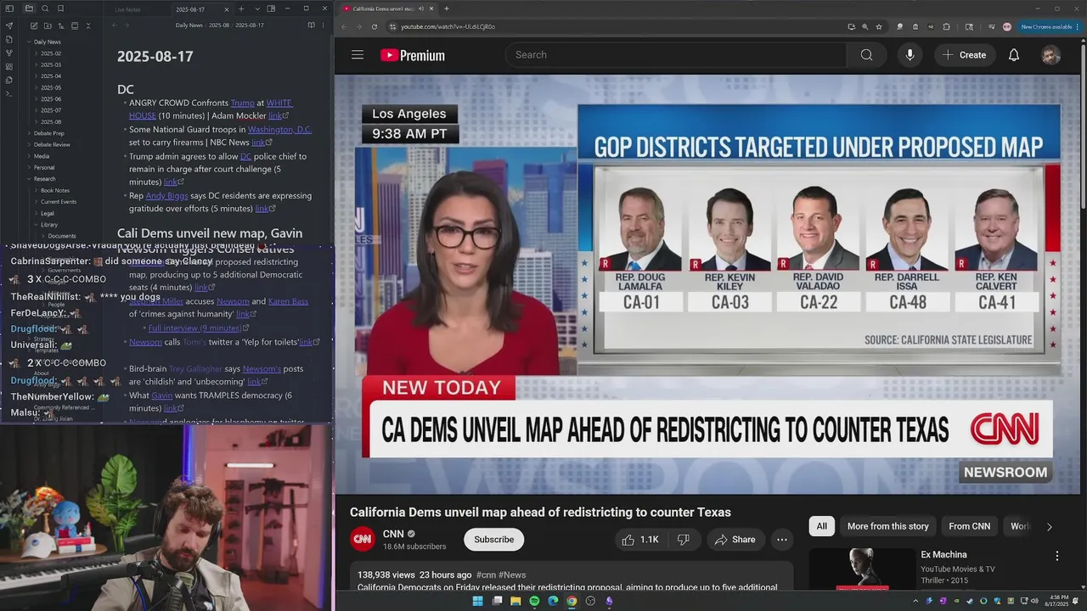
Task: Open Ex Machina video options menu
Action: (1057, 556)
